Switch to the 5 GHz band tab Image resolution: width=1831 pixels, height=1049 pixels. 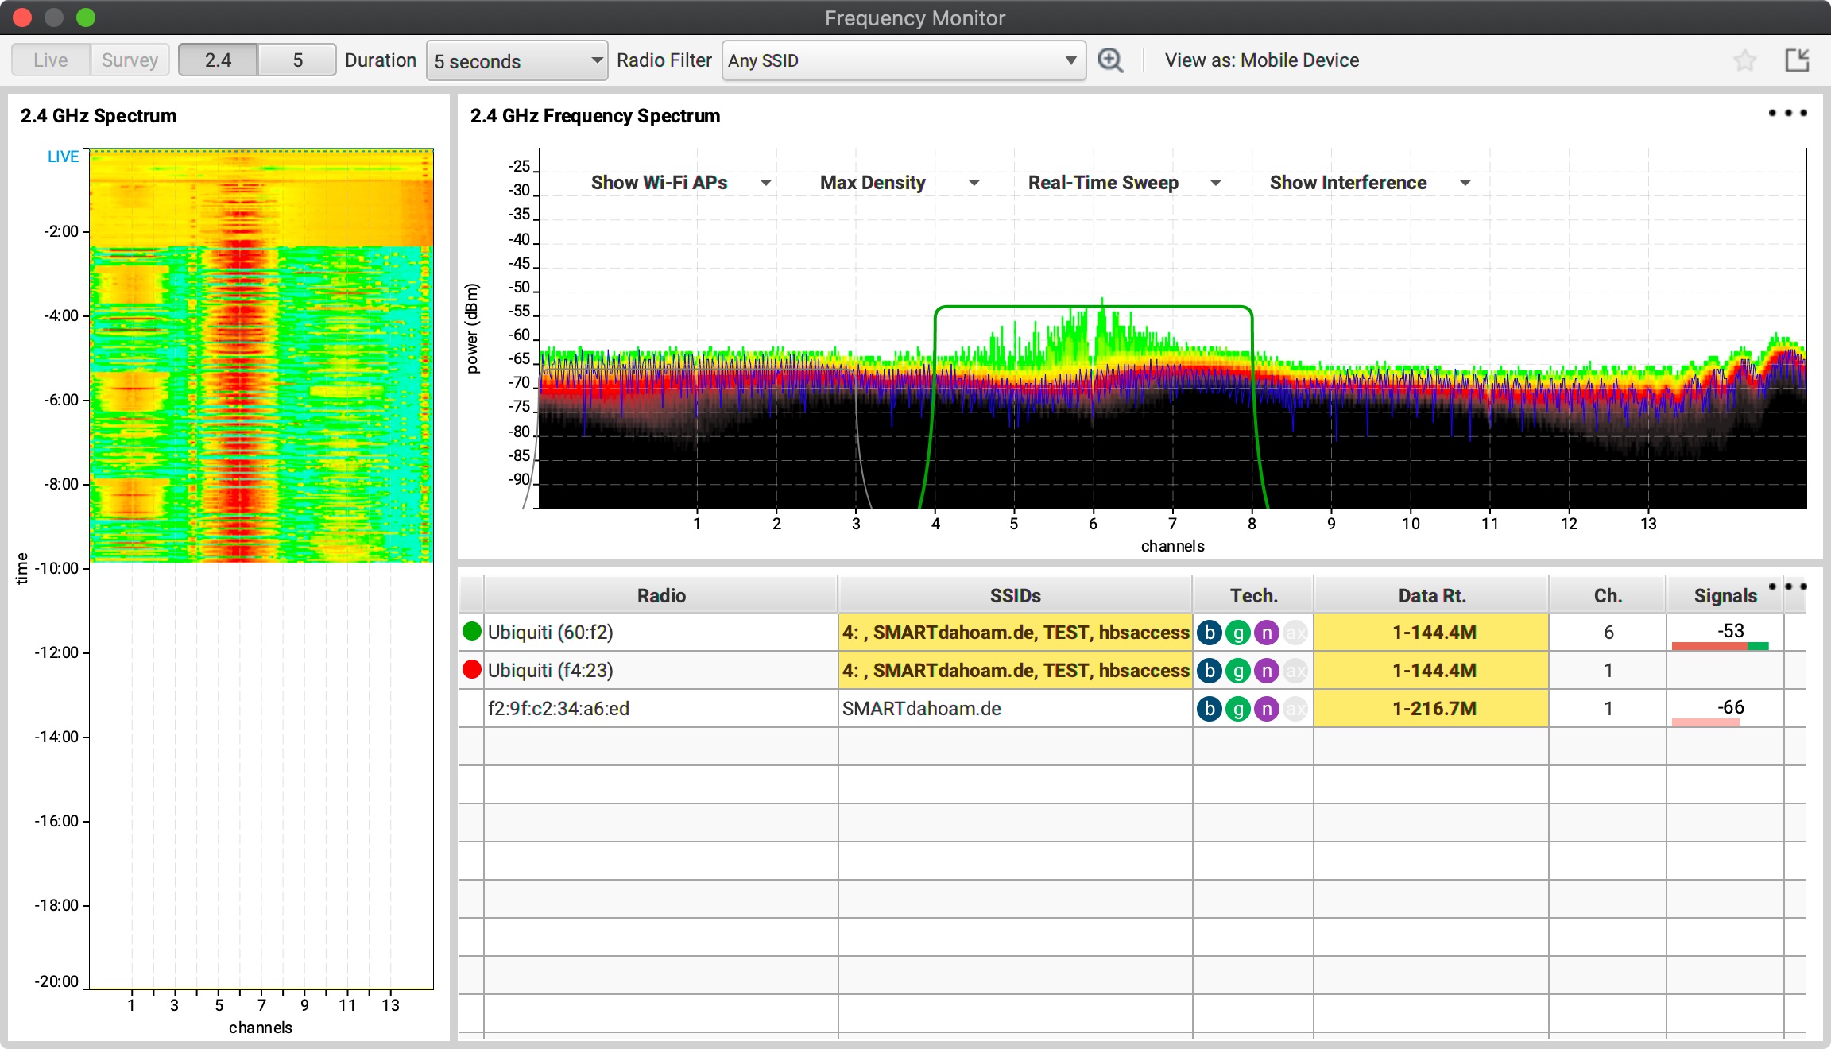click(296, 59)
